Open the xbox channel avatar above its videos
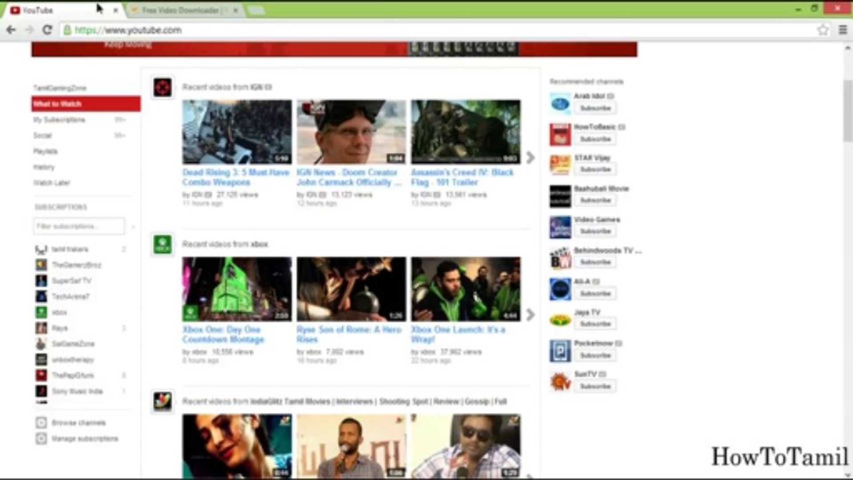The image size is (853, 480). point(163,244)
